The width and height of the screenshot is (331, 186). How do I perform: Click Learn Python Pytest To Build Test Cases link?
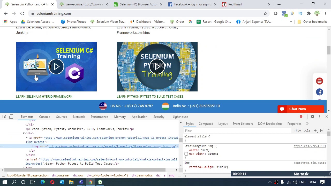(x=150, y=97)
